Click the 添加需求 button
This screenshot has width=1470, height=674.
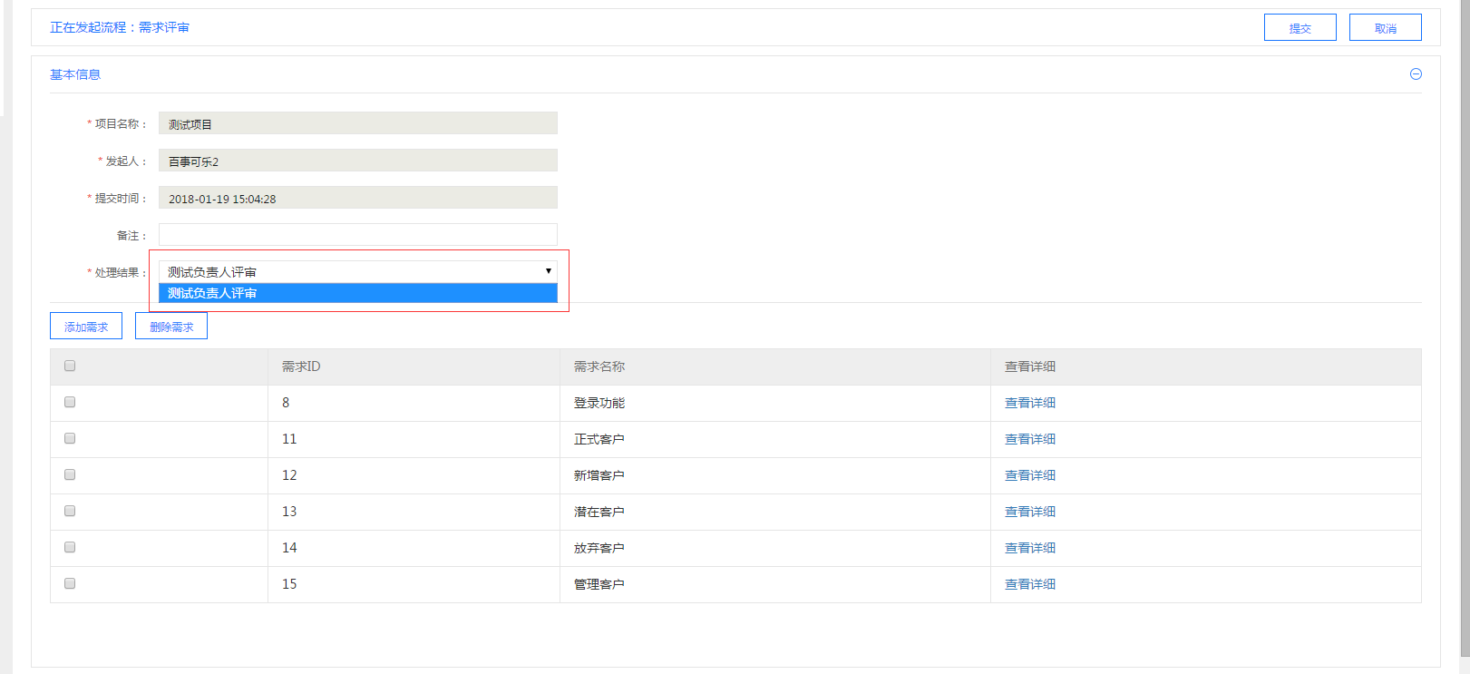86,327
